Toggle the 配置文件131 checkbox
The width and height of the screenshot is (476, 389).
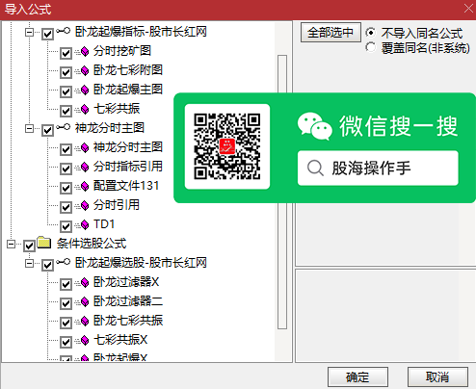pos(66,188)
